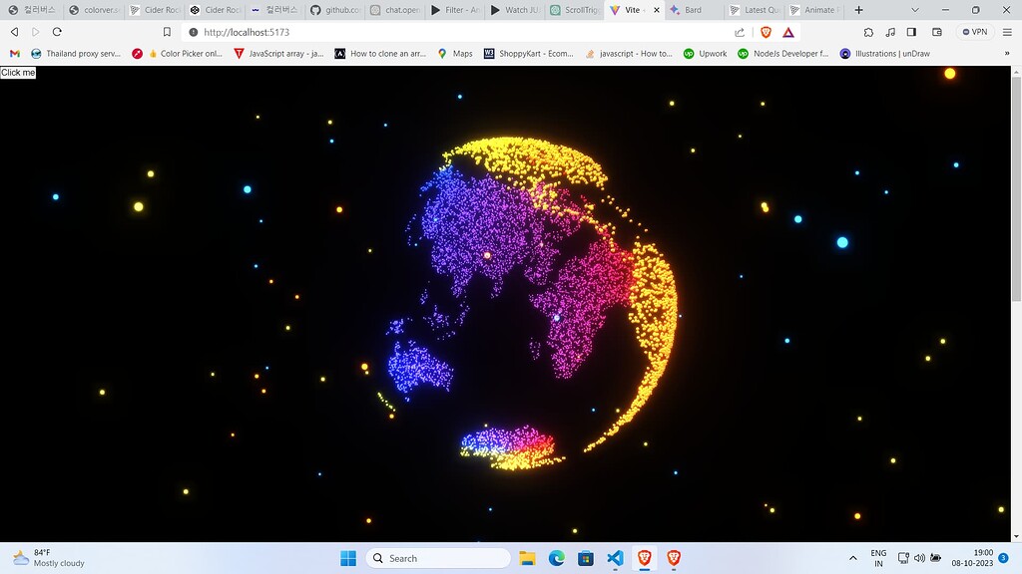Expand hidden icons in the system tray
This screenshot has height=574, width=1022.
click(854, 558)
